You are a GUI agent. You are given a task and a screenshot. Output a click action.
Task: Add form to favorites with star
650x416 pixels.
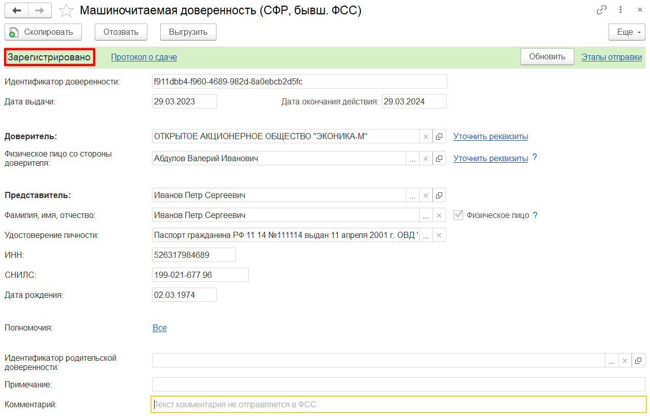tap(66, 11)
